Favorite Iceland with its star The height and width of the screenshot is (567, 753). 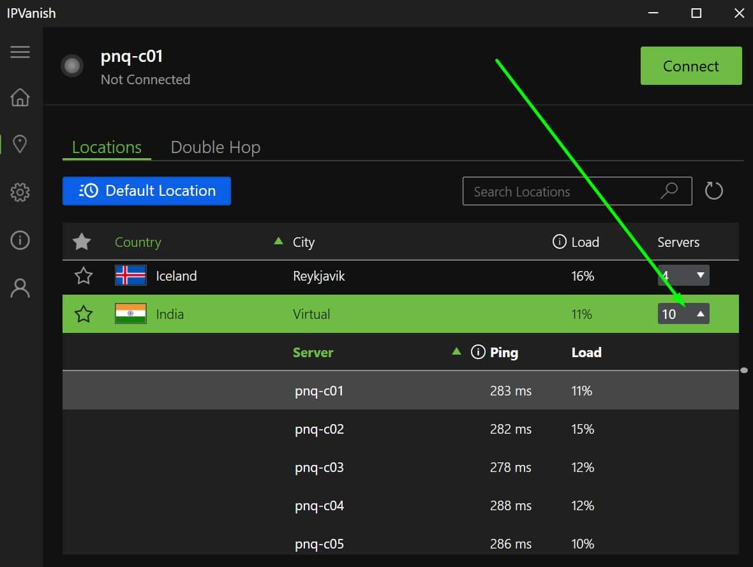click(x=84, y=276)
